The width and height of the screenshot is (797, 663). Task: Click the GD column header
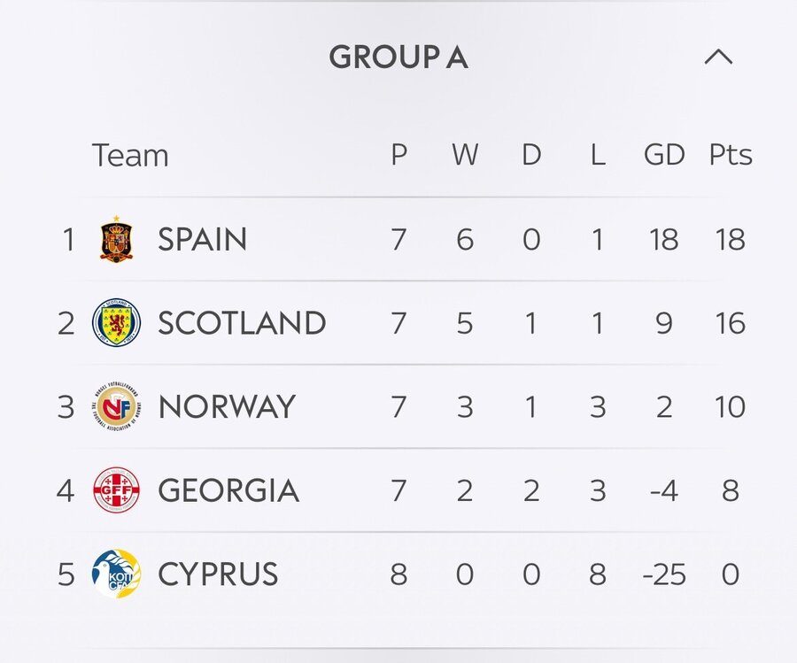click(664, 155)
